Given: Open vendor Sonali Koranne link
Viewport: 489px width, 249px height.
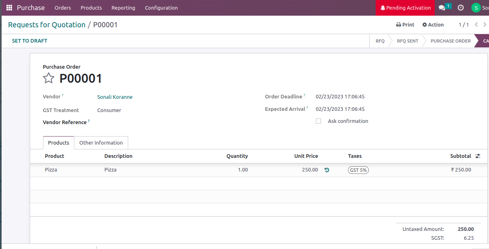Looking at the screenshot, I should (x=115, y=97).
